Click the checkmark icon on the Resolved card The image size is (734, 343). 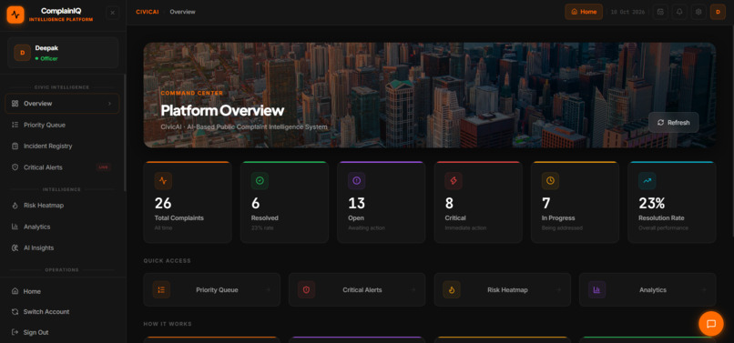pyautogui.click(x=260, y=181)
